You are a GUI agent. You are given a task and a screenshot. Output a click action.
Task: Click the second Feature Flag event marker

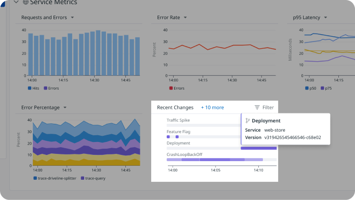point(177,137)
